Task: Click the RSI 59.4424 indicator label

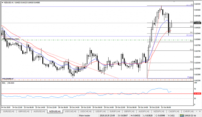Action: coord(8,83)
